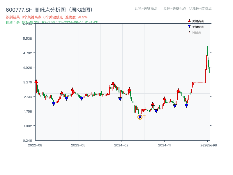Select the 2024-11 x-axis label

click(x=165, y=145)
